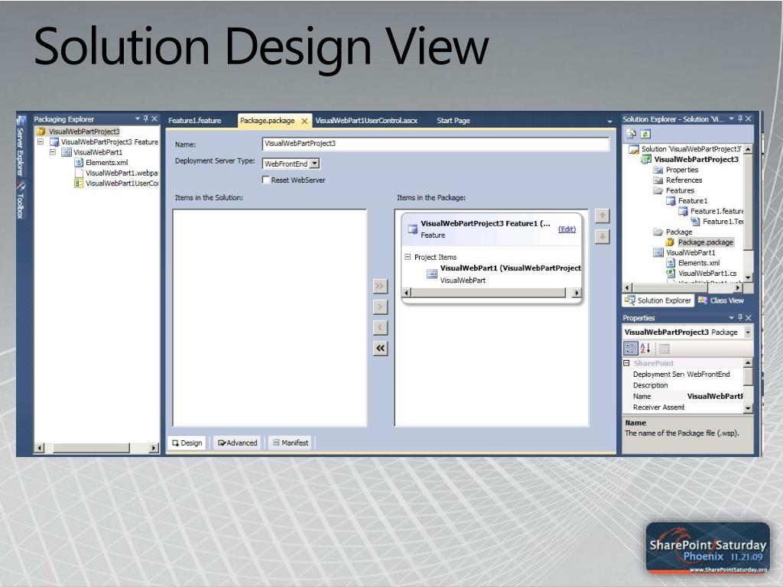Switch to the Manifest view button
783x587 pixels.
click(x=290, y=443)
